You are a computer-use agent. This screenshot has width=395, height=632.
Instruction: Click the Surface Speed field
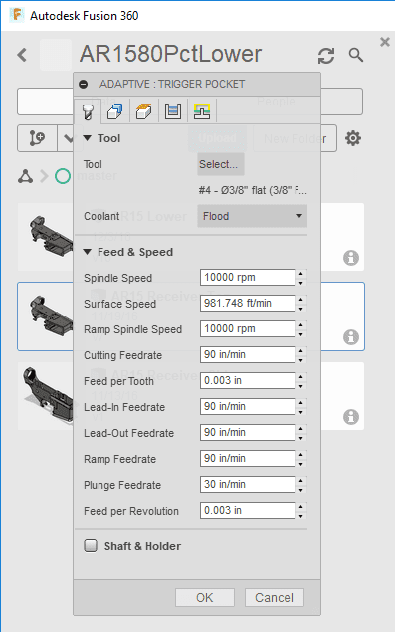248,304
